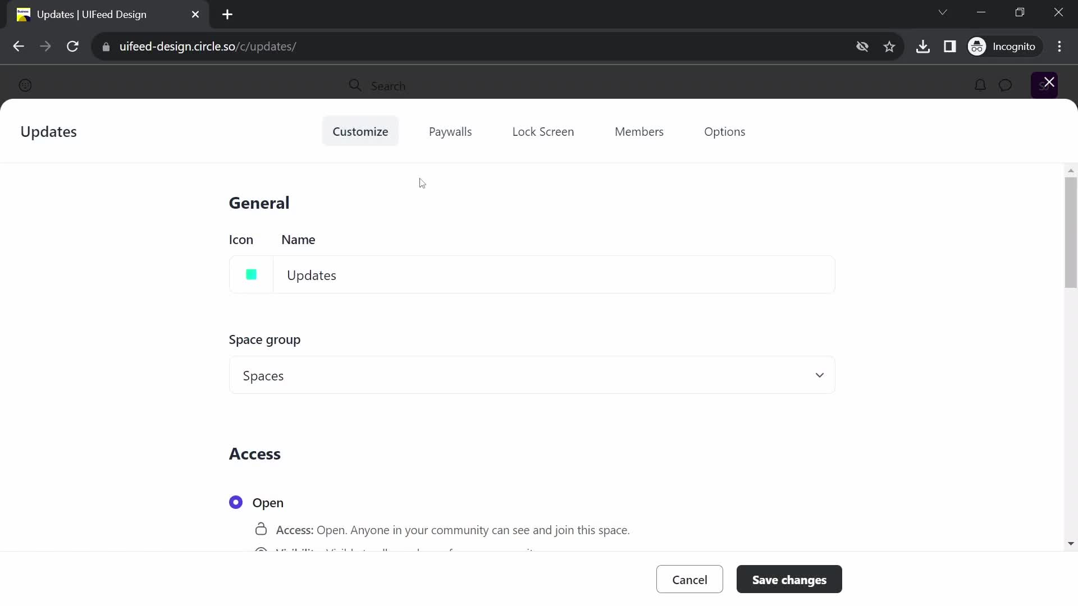
Task: Click the search icon to open search
Action: point(356,85)
